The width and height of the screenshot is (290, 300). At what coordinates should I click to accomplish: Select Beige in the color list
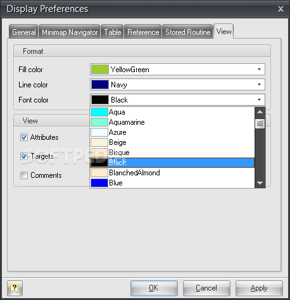point(172,142)
